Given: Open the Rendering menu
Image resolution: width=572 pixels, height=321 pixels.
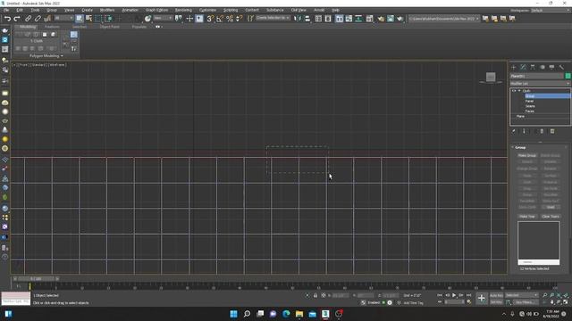Looking at the screenshot, I should pos(183,10).
